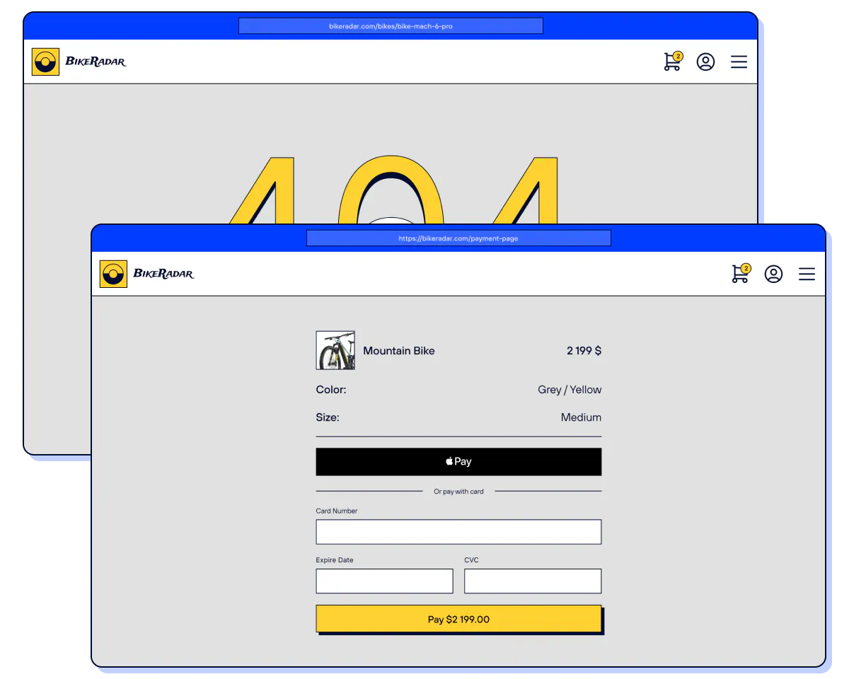Click the BikeRadar wordmark on the payment page
This screenshot has height=679, width=849.
[163, 274]
